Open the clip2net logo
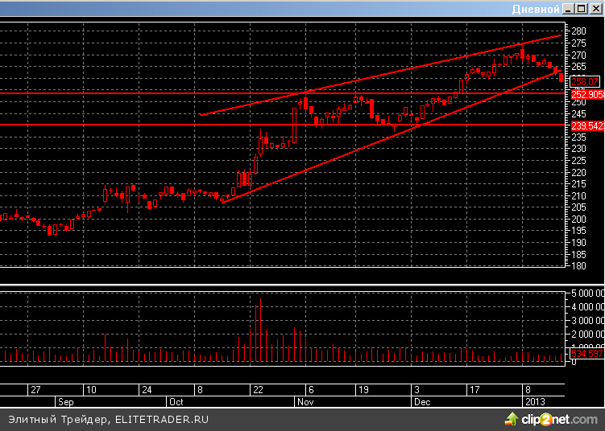605x431 pixels. tap(550, 419)
